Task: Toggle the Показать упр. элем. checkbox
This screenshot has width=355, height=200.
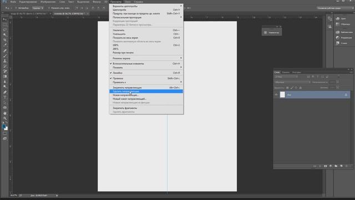Action: click(x=49, y=8)
